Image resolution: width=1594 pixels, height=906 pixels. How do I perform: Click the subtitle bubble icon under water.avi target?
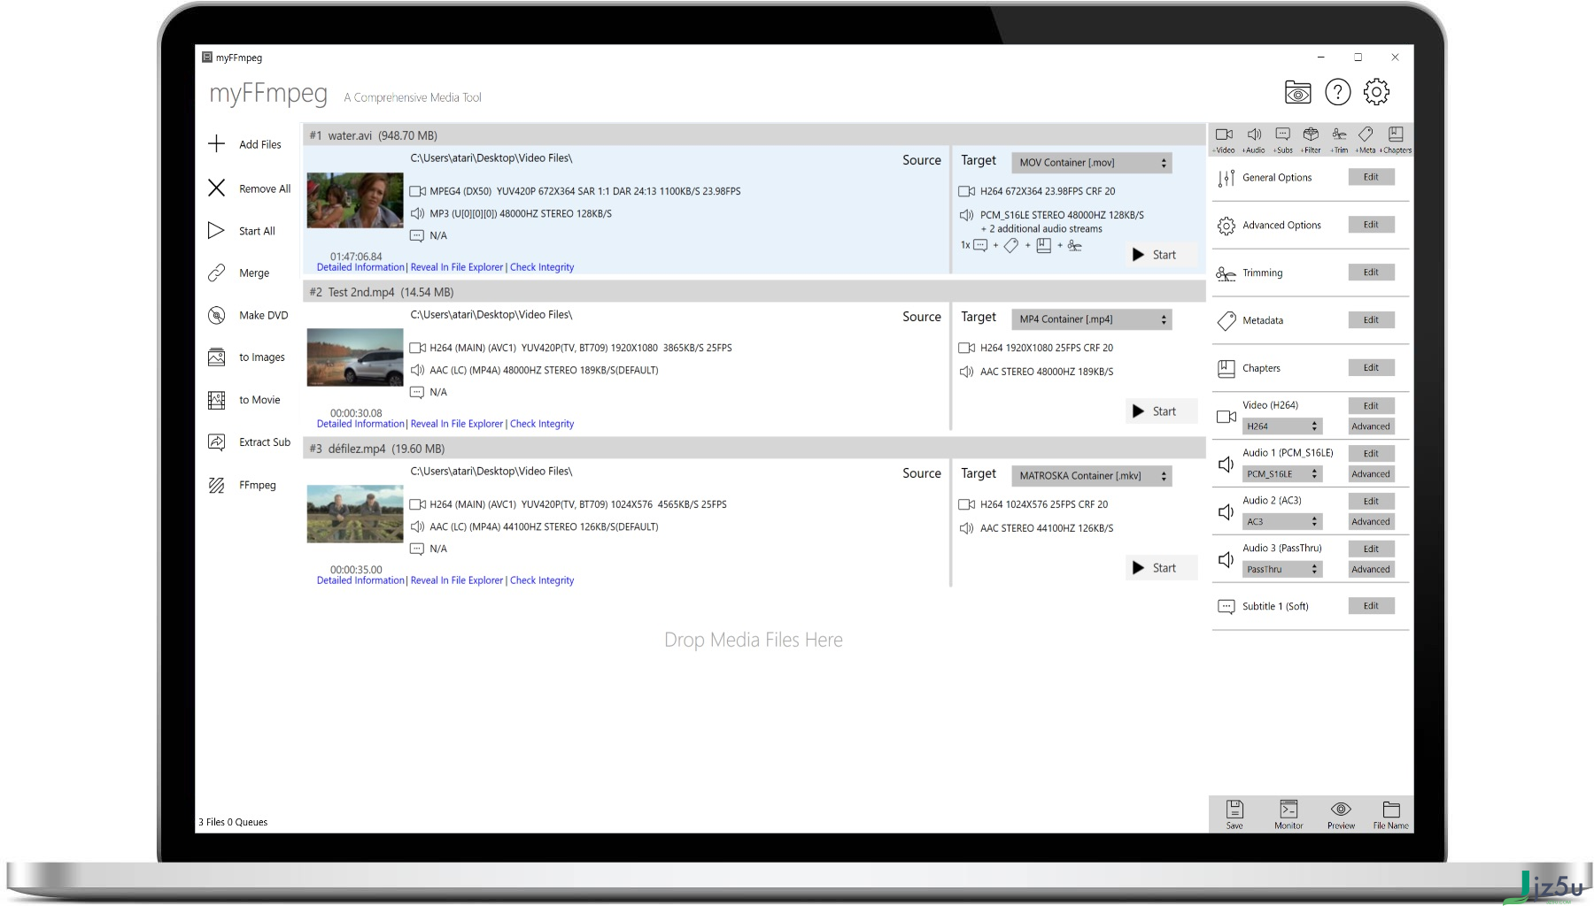pos(980,245)
